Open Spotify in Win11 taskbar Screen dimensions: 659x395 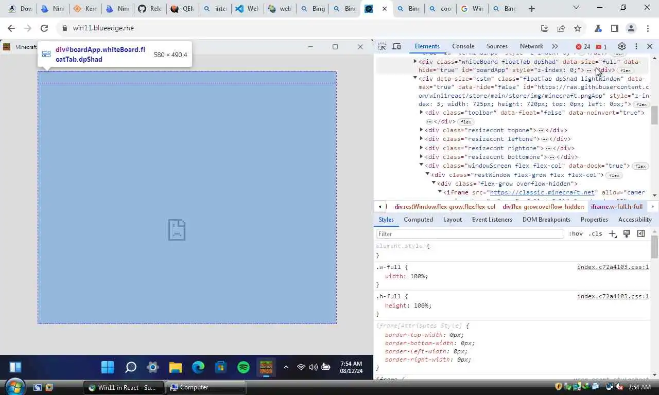[x=244, y=367]
